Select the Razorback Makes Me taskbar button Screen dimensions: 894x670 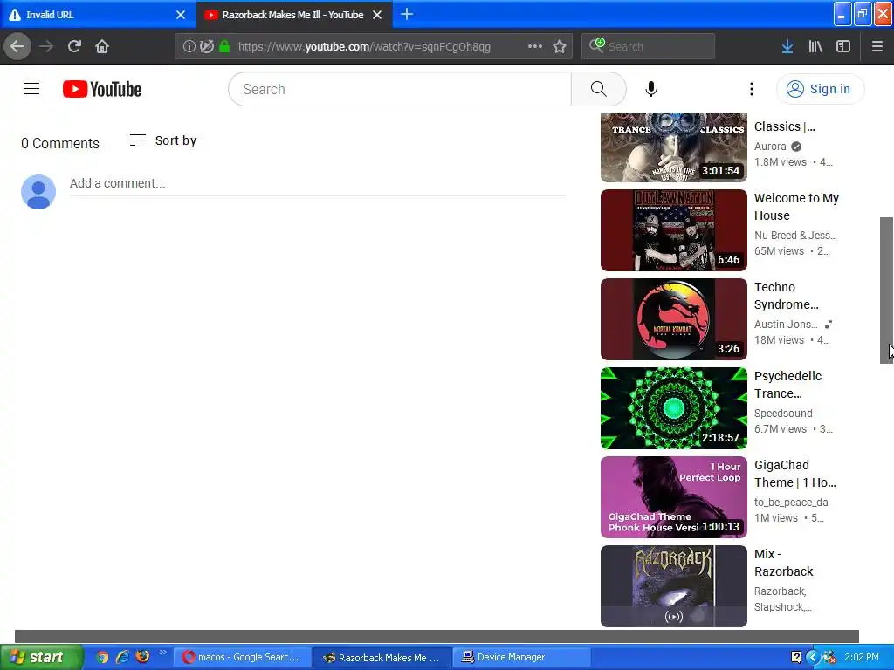tap(382, 657)
